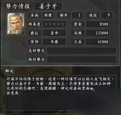Click the 现役 officers count box
This screenshot has height=115, width=121.
[x=107, y=15]
